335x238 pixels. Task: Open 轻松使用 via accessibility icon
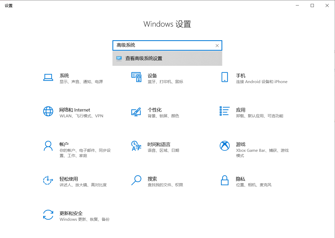[x=48, y=180]
